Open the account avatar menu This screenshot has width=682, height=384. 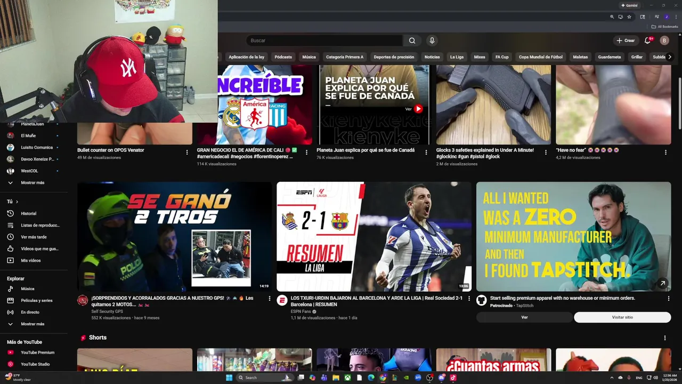point(664,41)
